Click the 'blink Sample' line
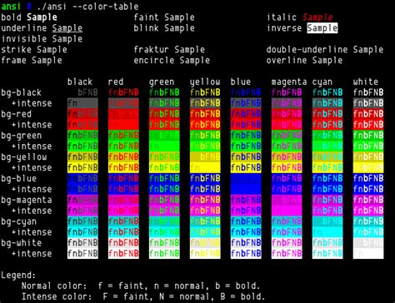This screenshot has height=303, width=395. 164,28
